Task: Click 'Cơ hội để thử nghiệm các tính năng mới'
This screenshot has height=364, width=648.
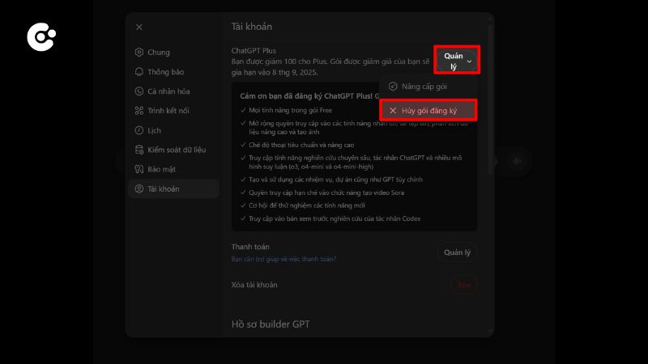Action: point(302,205)
